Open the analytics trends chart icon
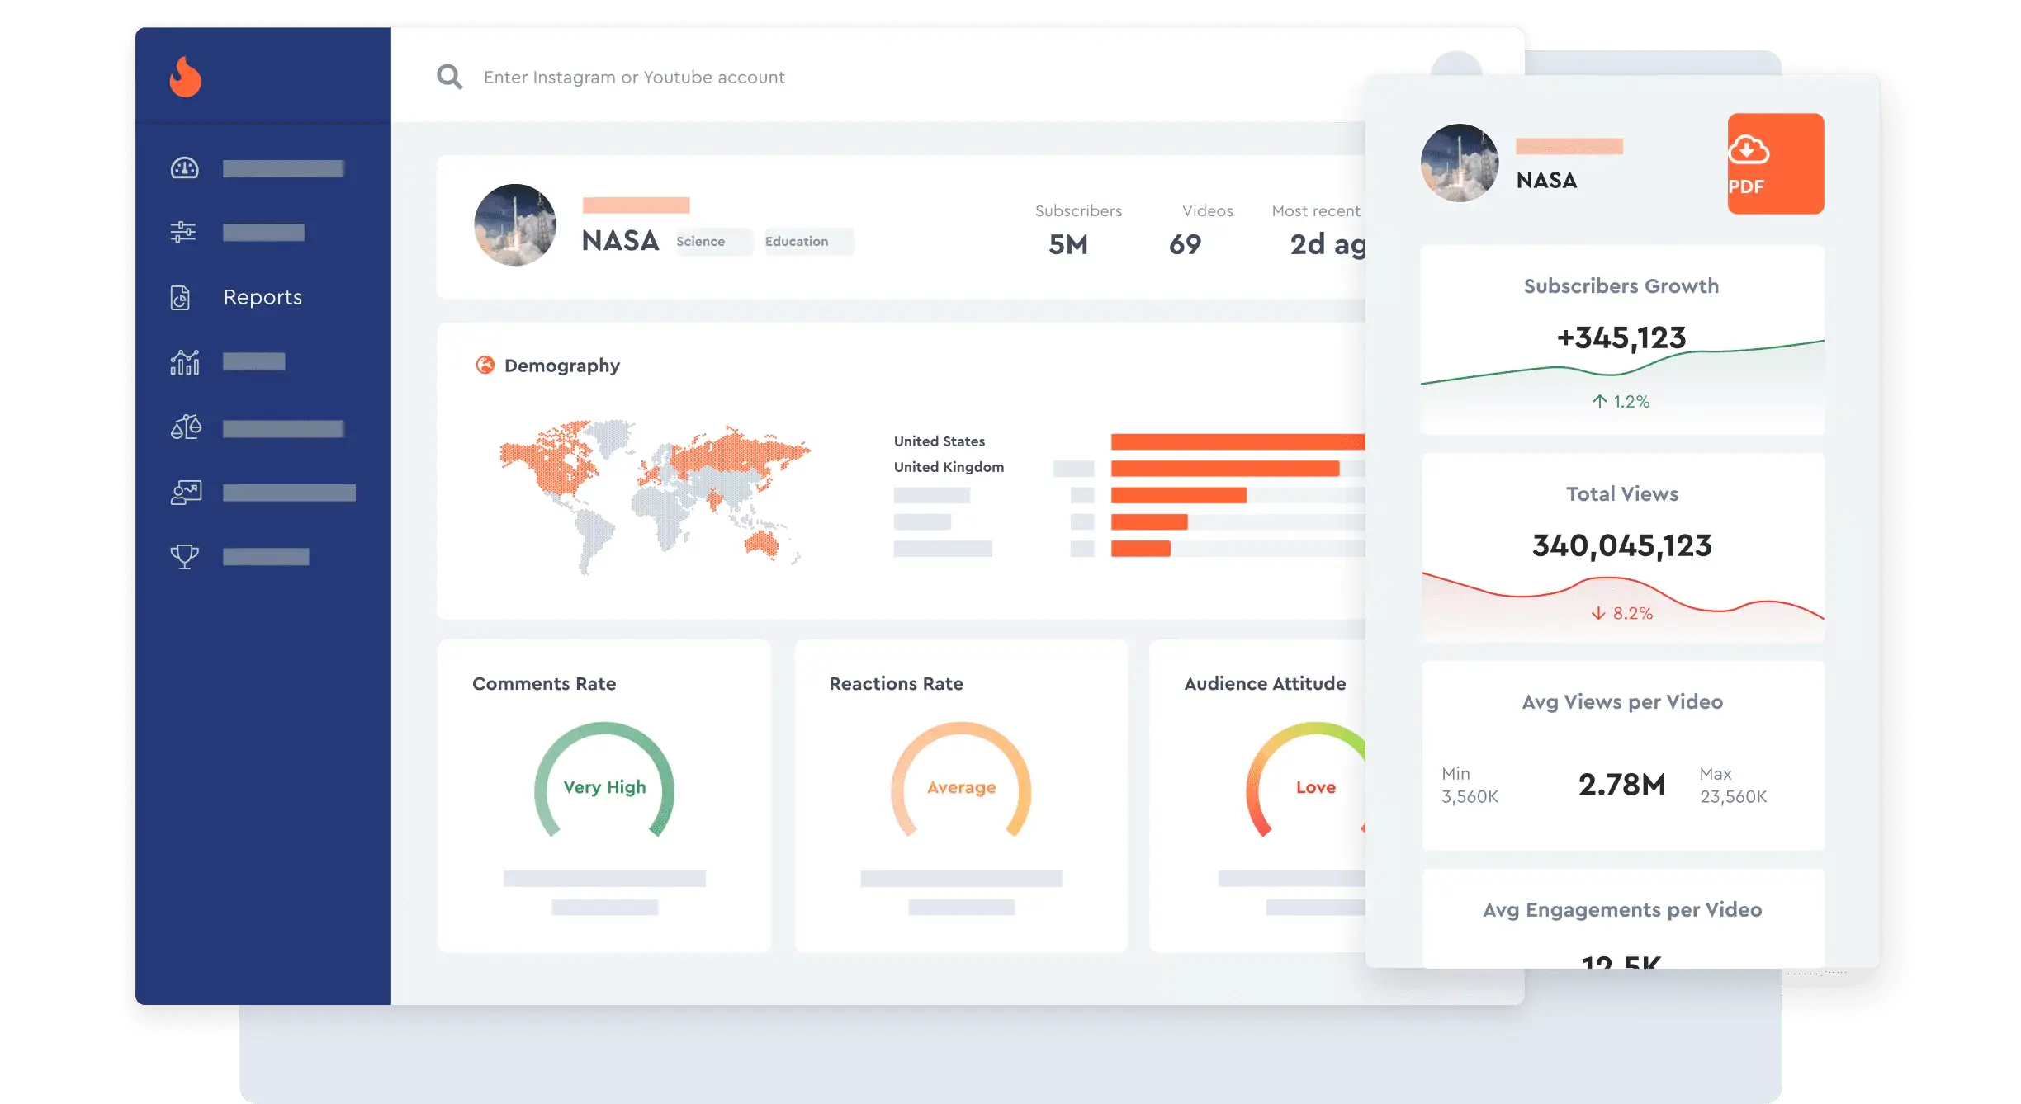This screenshot has height=1104, width=2021. [x=185, y=361]
